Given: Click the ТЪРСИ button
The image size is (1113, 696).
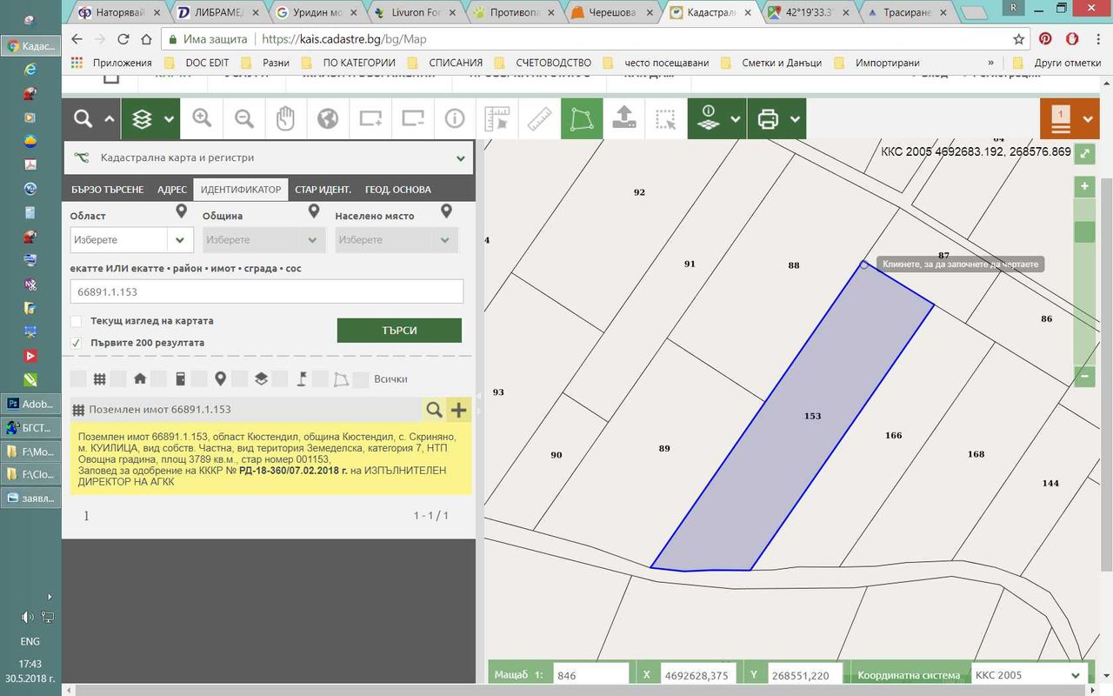Looking at the screenshot, I should pyautogui.click(x=399, y=331).
